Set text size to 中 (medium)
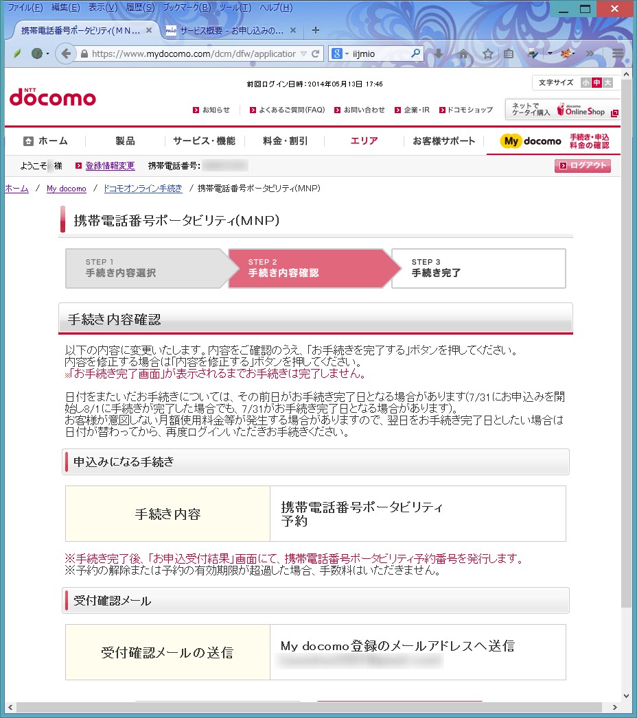 point(597,82)
